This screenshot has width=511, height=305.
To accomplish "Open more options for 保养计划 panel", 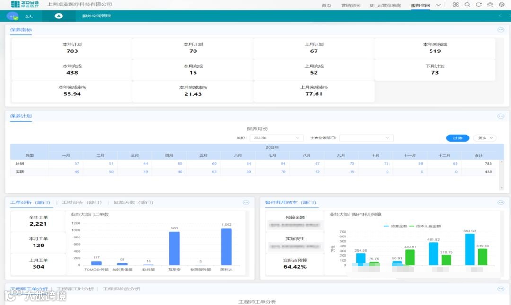I will (501, 116).
